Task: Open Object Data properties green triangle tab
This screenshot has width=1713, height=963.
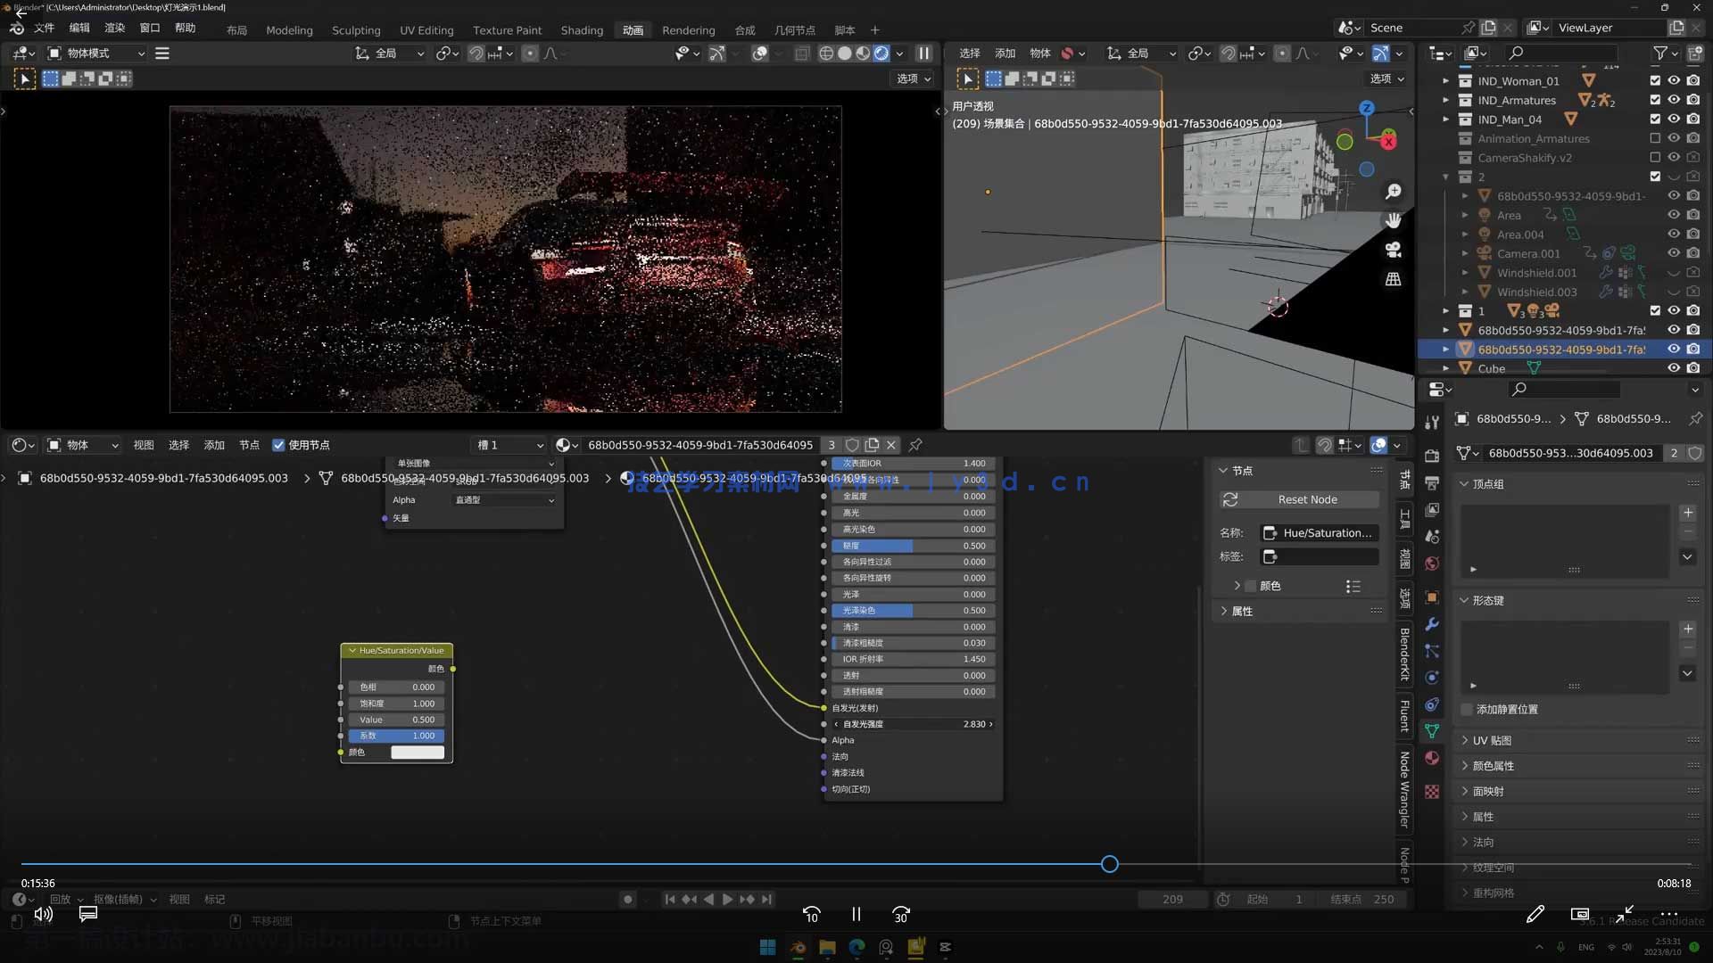Action: pos(1432,731)
